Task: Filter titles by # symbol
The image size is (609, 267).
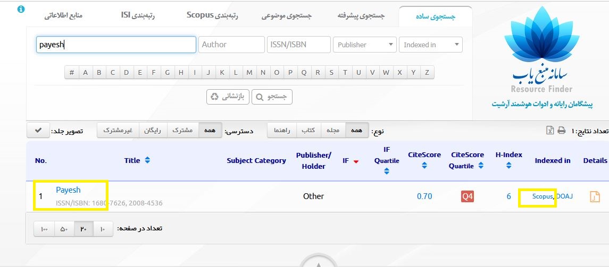Action: click(72, 73)
